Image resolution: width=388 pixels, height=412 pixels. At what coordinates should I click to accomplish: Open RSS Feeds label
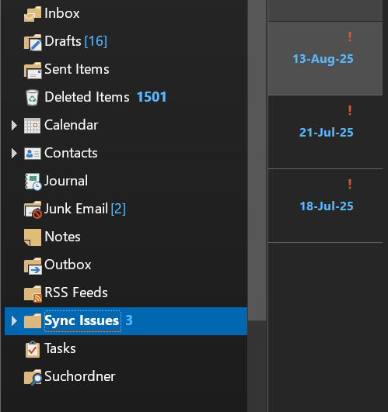(x=76, y=293)
